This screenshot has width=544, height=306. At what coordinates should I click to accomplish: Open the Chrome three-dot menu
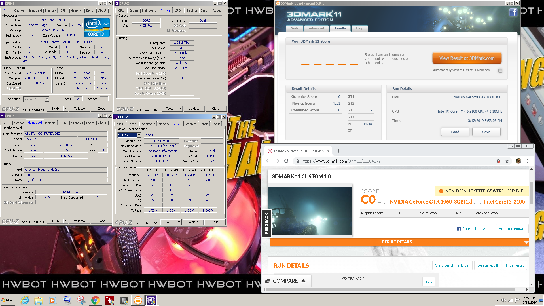(528, 161)
